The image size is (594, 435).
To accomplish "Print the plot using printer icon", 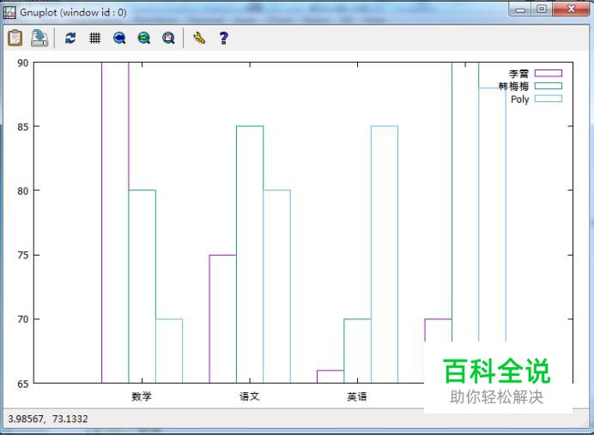I will tap(39, 38).
